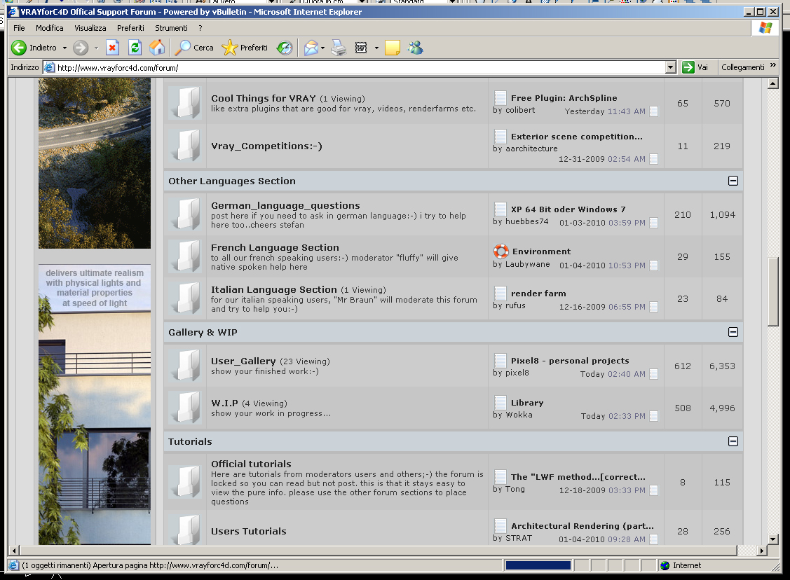The height and width of the screenshot is (580, 790).
Task: Click the Mail envelope icon
Action: (311, 48)
